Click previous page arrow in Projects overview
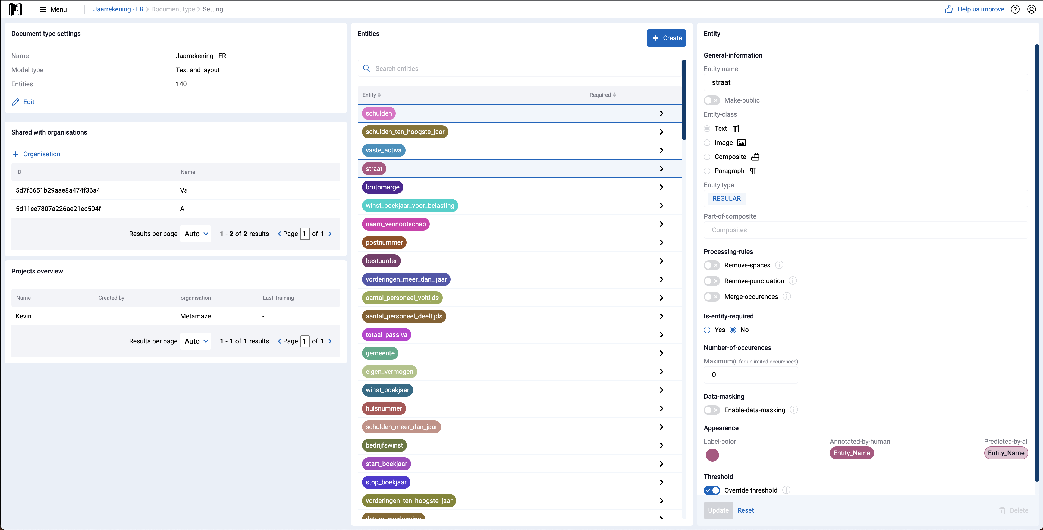Image resolution: width=1043 pixels, height=530 pixels. (x=279, y=341)
